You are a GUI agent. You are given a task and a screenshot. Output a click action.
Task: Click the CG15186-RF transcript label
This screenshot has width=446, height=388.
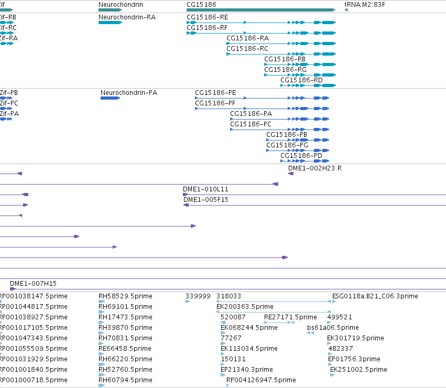tap(207, 28)
